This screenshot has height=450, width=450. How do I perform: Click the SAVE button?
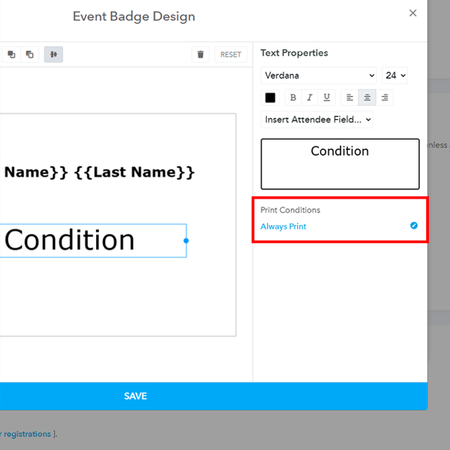pyautogui.click(x=135, y=396)
